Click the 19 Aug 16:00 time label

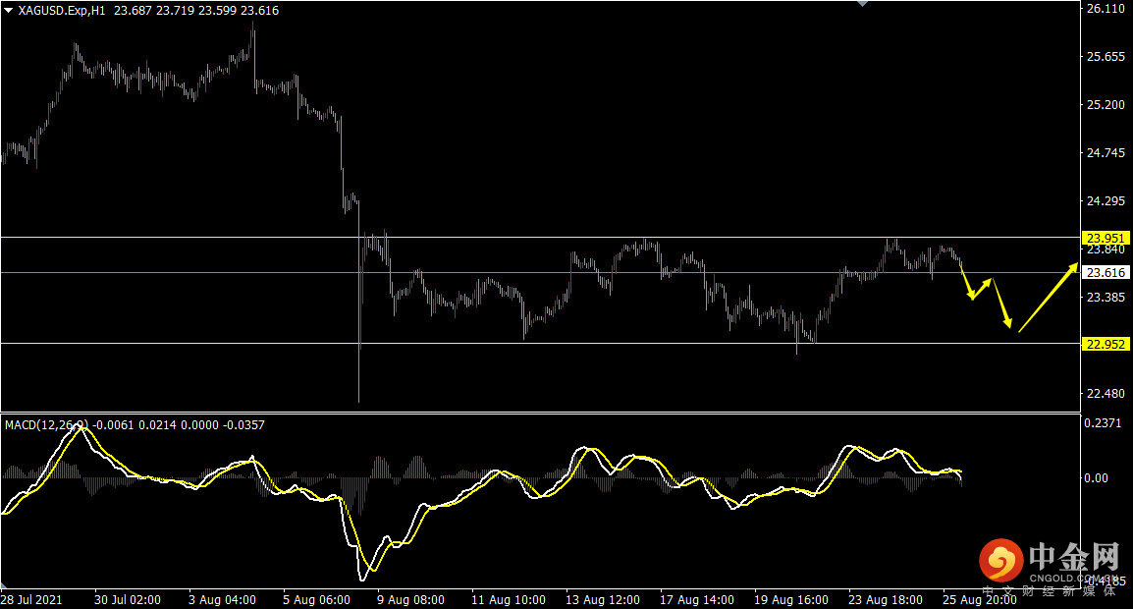(791, 600)
